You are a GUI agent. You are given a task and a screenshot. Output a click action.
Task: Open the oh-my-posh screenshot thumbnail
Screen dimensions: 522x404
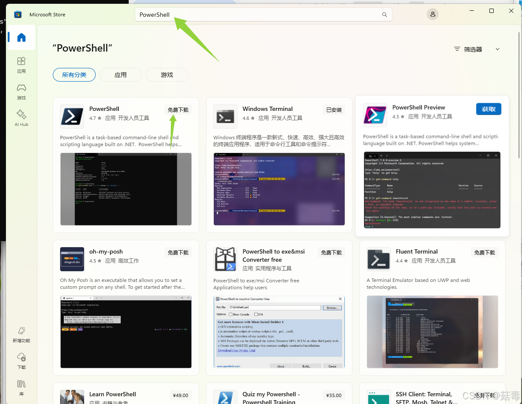click(126, 332)
